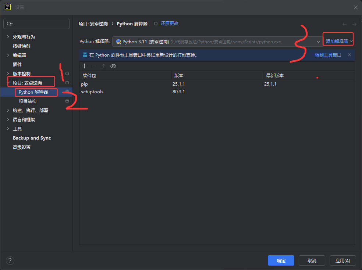Go forward with right arrow
This screenshot has width=362, height=270.
[354, 24]
